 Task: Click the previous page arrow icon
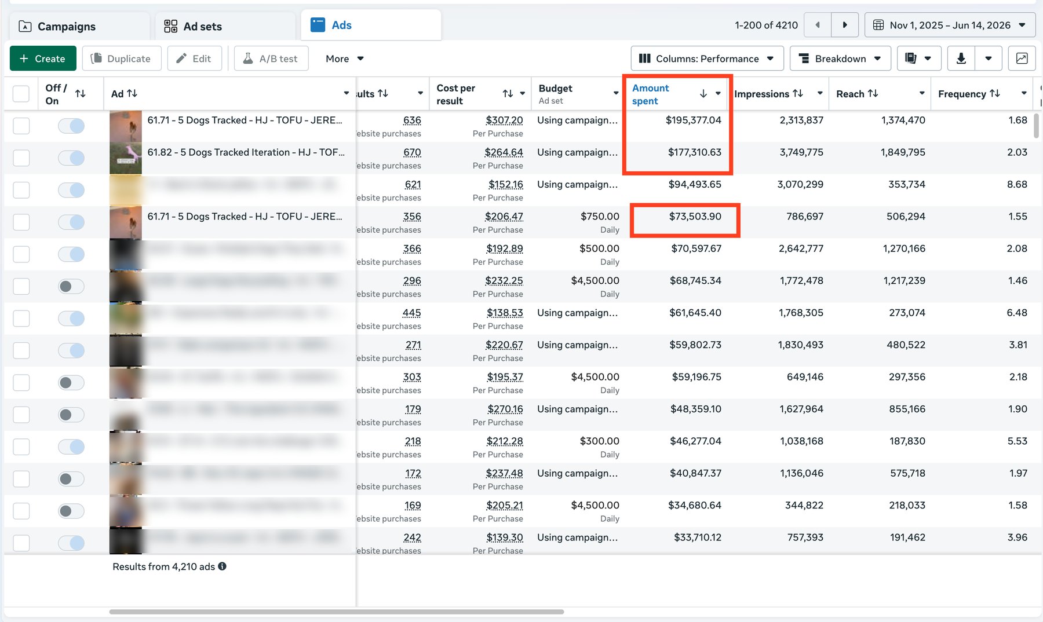point(818,25)
